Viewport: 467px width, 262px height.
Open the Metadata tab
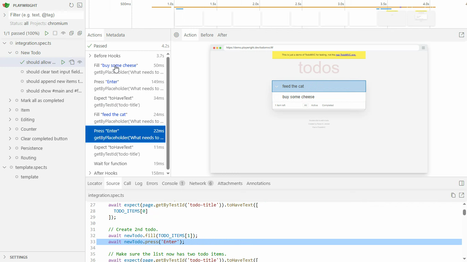(115, 35)
